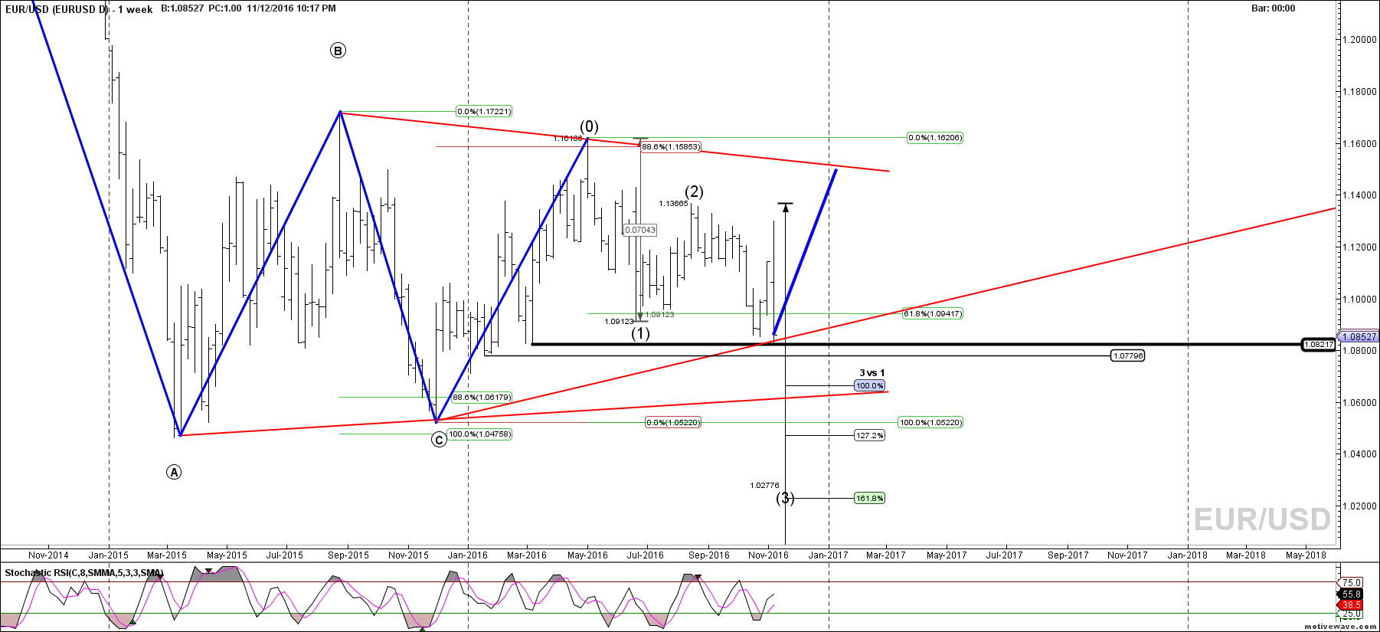
Task: Click the '0.07043' range measurement label
Action: (640, 230)
